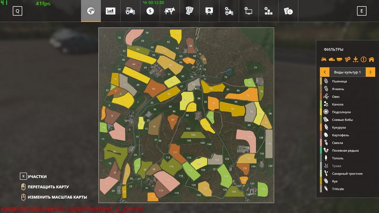The width and height of the screenshot is (379, 213).
Task: Open the animals cow icon page
Action: [169, 11]
